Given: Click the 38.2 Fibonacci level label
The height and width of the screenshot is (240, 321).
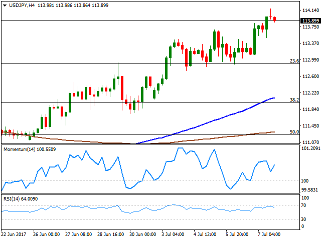Looking at the screenshot, I should (x=295, y=99).
